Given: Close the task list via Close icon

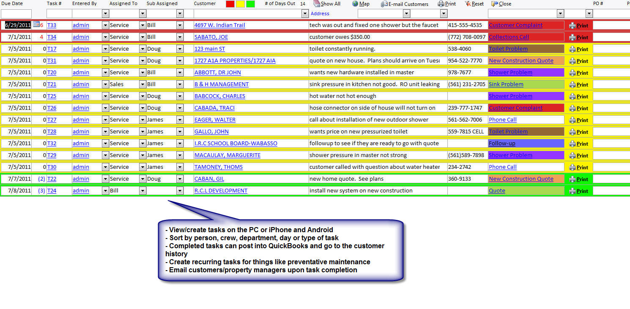Looking at the screenshot, I should pyautogui.click(x=494, y=4).
